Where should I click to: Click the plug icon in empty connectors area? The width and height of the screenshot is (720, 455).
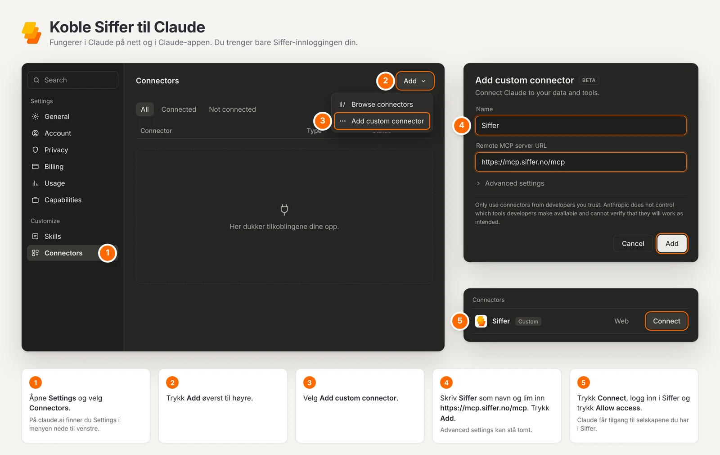[284, 209]
